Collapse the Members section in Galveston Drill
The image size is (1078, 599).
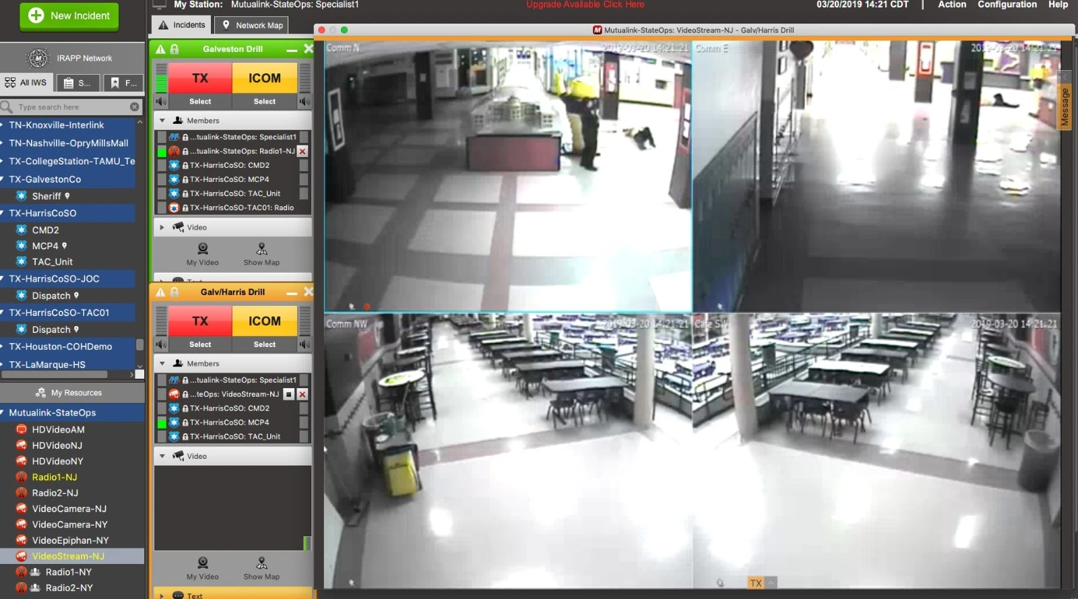point(162,121)
